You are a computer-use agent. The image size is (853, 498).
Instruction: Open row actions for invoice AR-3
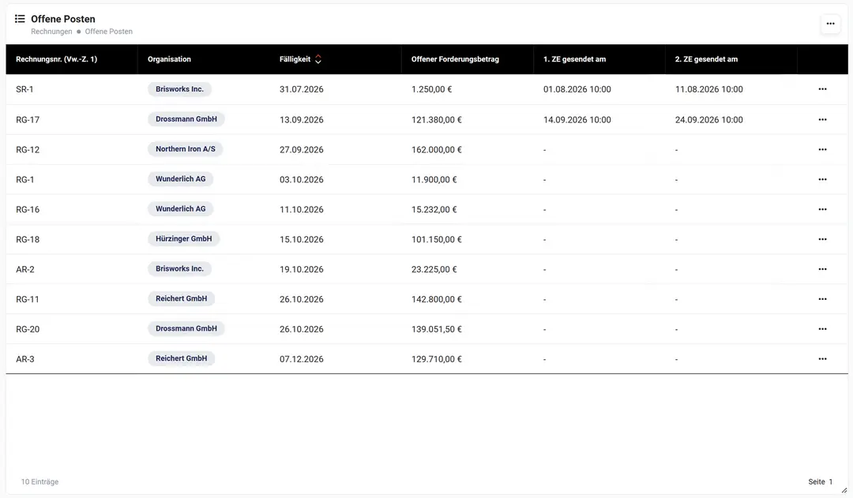pyautogui.click(x=822, y=359)
